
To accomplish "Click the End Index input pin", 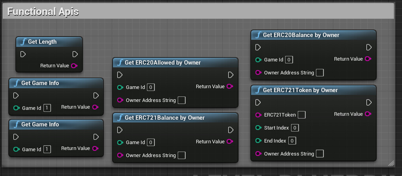I will (258, 141).
